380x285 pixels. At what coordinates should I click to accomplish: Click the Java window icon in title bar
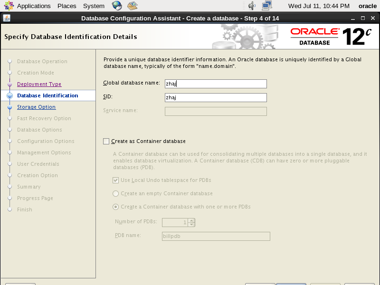[x=7, y=18]
